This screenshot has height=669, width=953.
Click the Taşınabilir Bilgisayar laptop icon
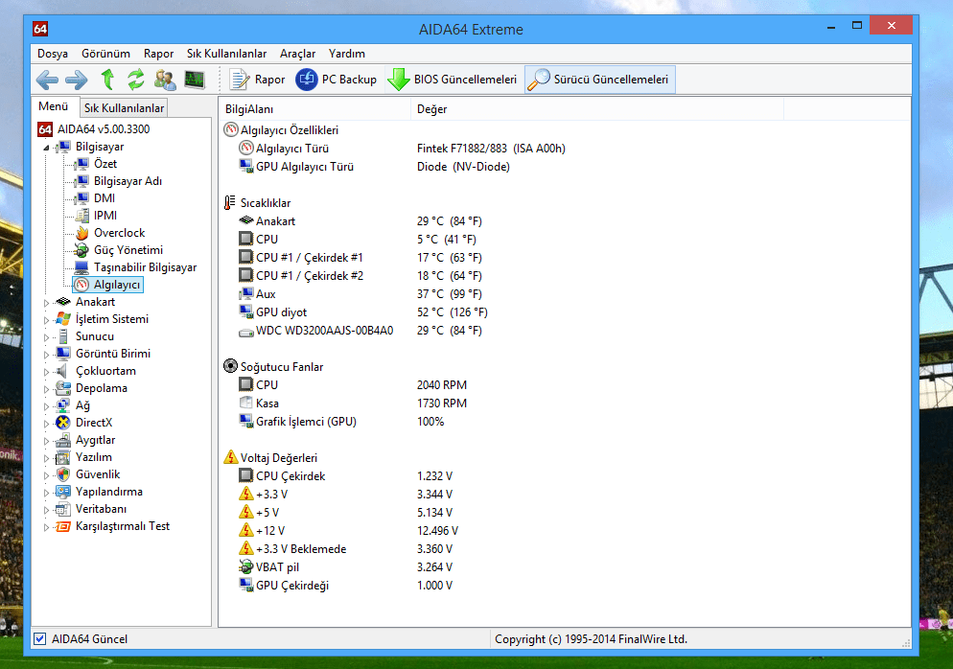point(81,267)
